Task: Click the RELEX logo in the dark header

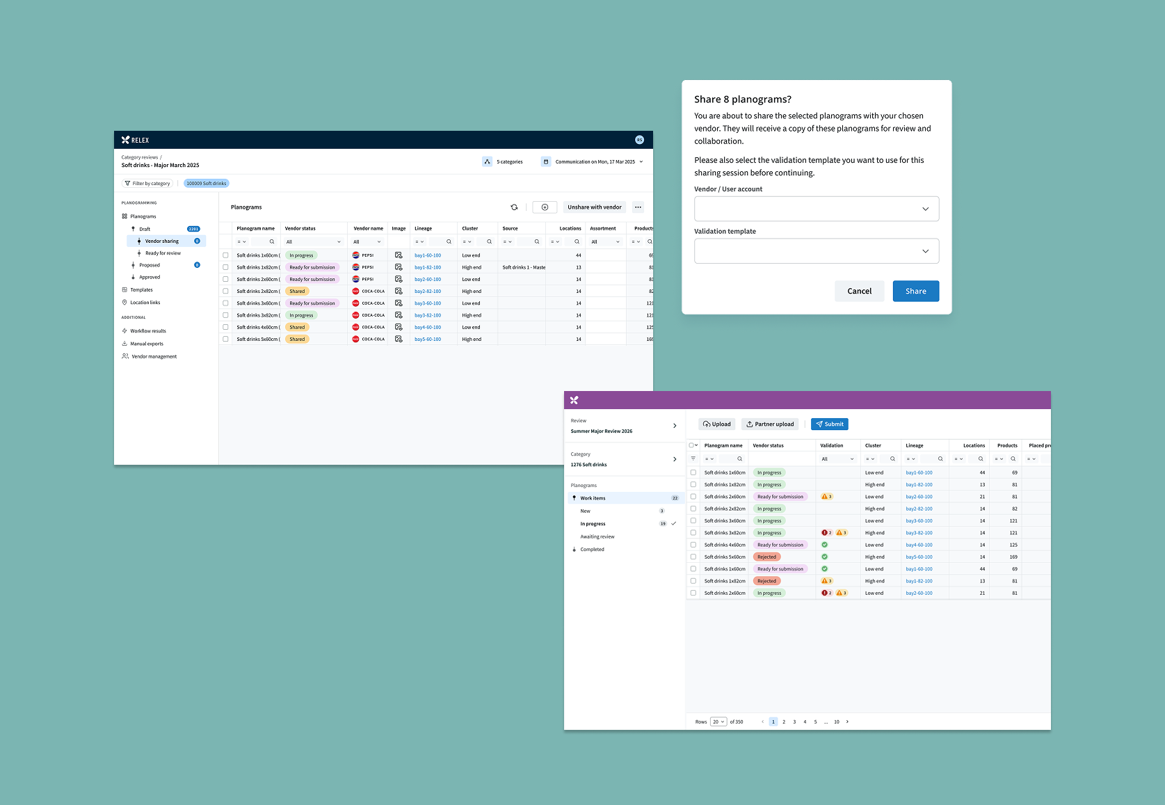Action: 135,140
